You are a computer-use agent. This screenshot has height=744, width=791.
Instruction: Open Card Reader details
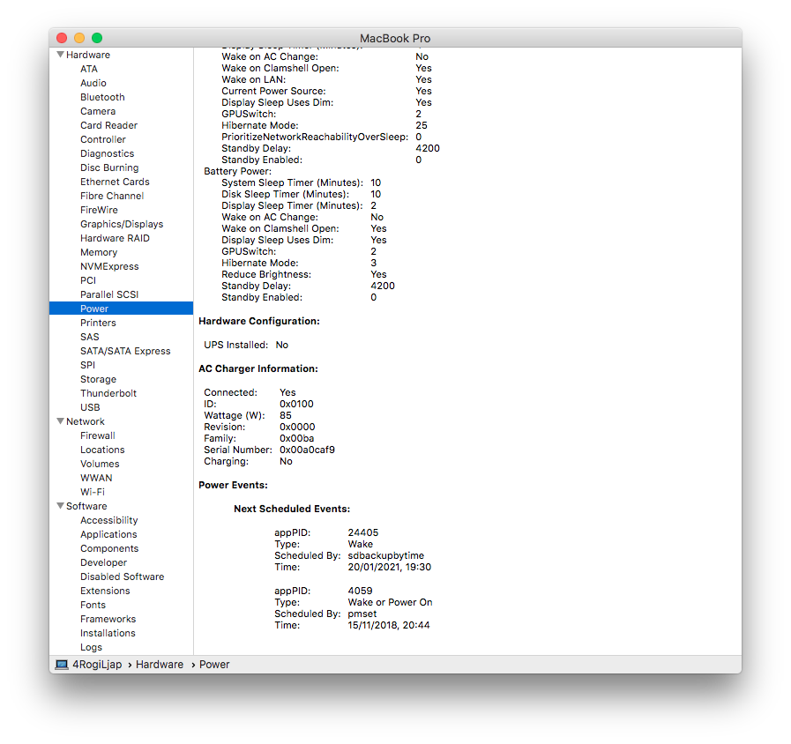[109, 125]
